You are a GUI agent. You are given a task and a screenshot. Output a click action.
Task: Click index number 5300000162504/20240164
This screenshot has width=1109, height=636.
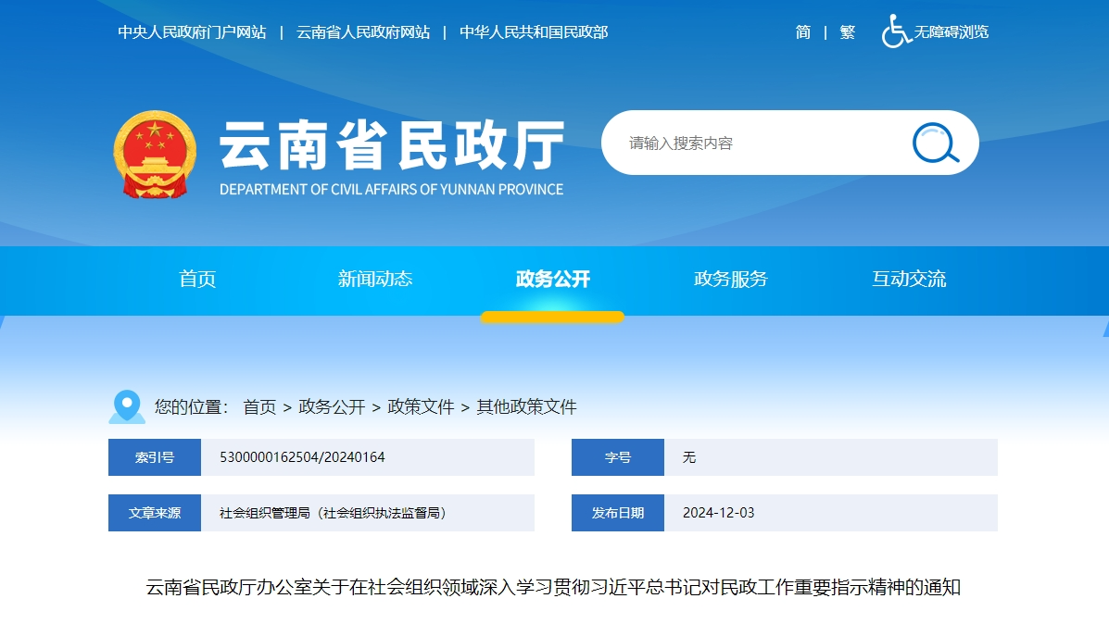pyautogui.click(x=302, y=457)
